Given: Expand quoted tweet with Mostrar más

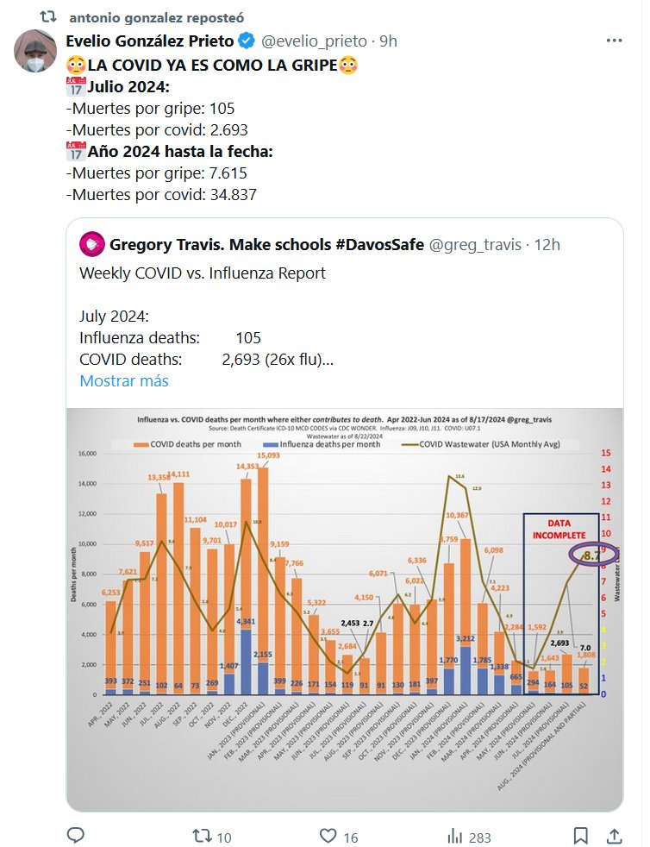Looking at the screenshot, I should [x=124, y=380].
